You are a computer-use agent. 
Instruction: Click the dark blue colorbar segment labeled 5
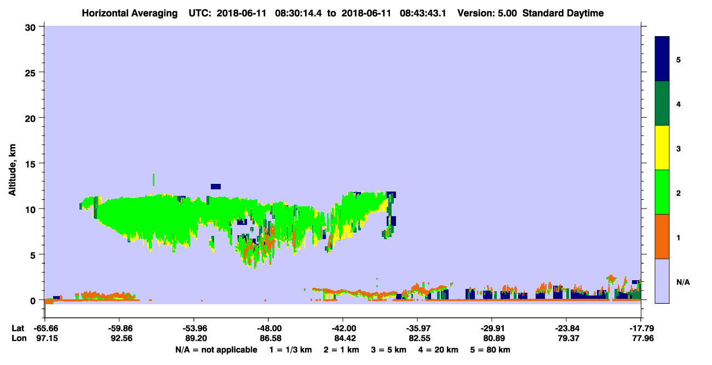662,59
